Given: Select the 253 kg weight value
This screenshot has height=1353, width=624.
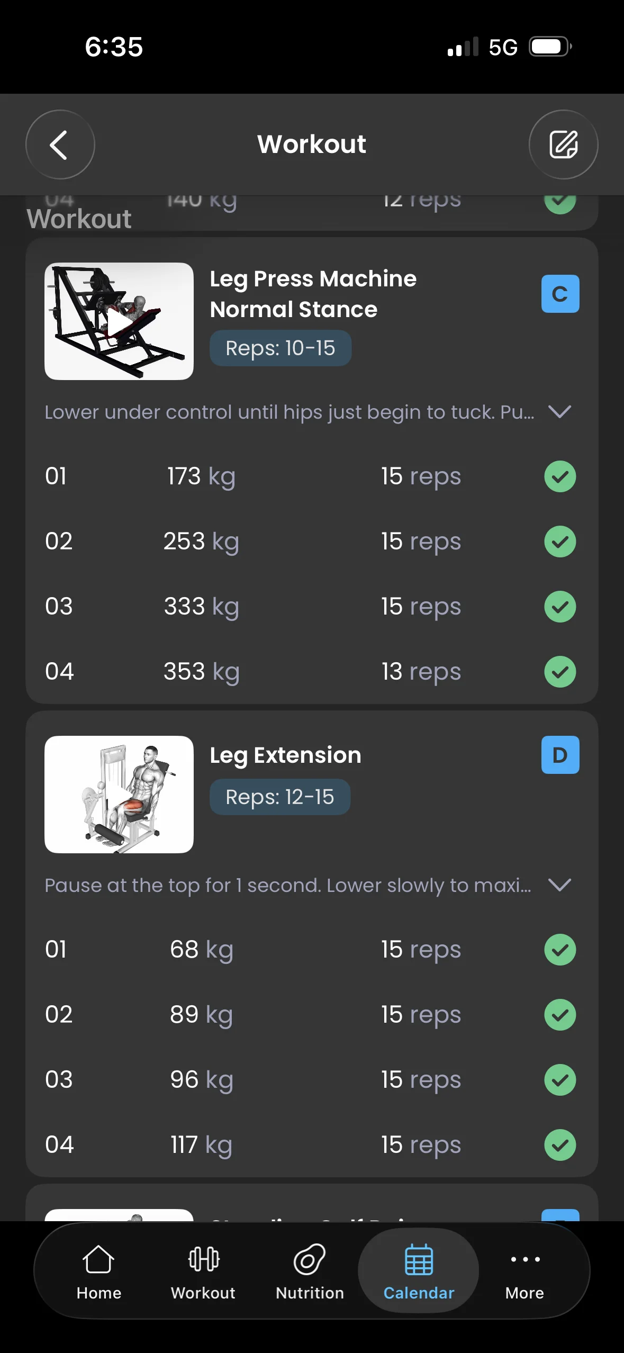Looking at the screenshot, I should 201,542.
